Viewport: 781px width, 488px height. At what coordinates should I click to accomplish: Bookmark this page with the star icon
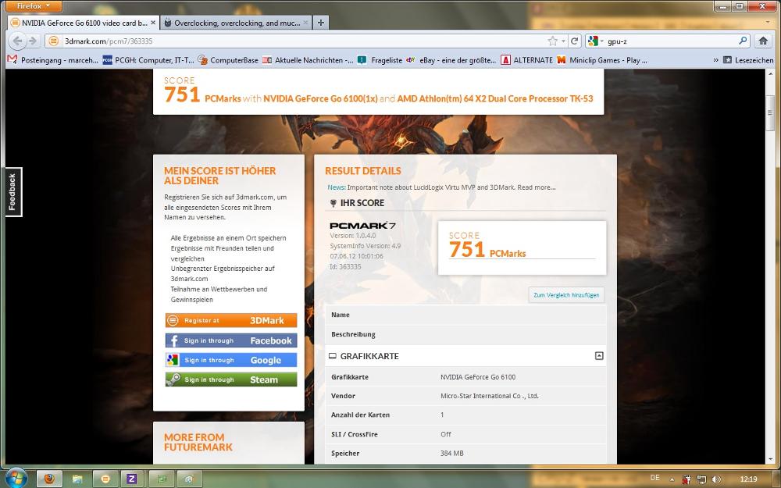[x=552, y=41]
